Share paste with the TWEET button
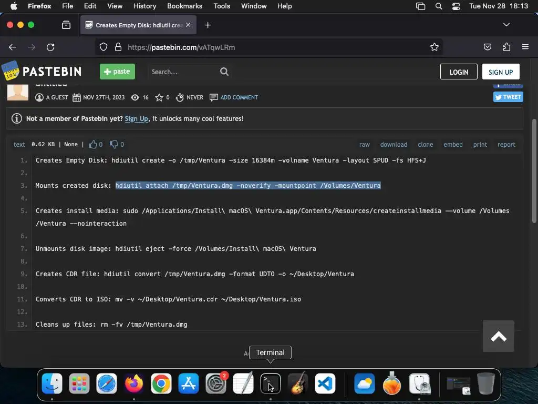 pyautogui.click(x=508, y=97)
